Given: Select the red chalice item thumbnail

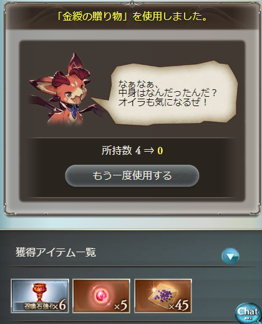Looking at the screenshot, I should (40, 296).
